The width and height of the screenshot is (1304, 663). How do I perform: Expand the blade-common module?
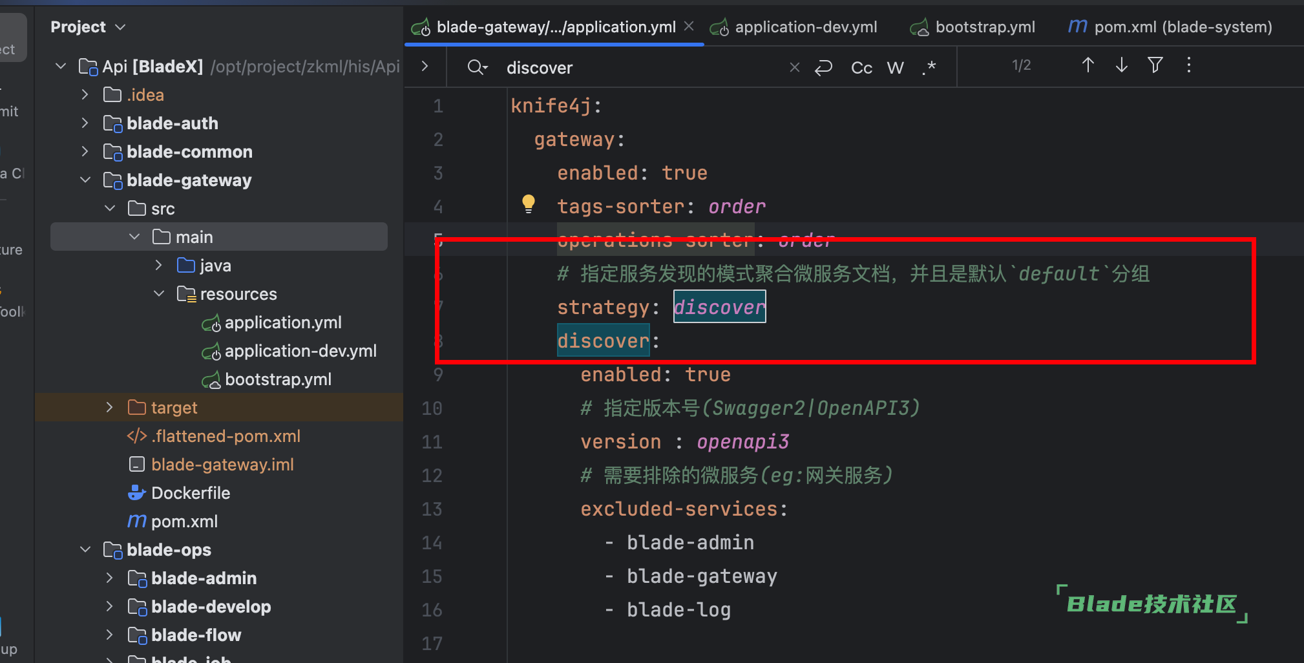click(x=85, y=152)
